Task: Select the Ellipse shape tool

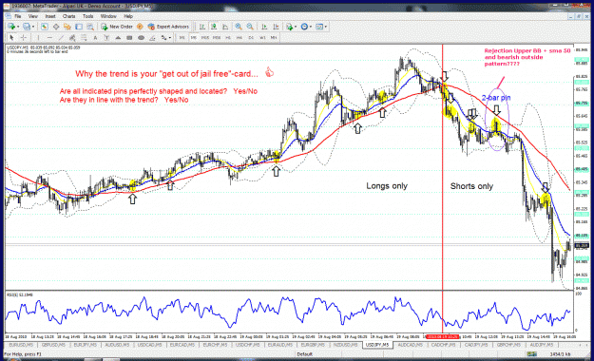Action: (x=141, y=37)
